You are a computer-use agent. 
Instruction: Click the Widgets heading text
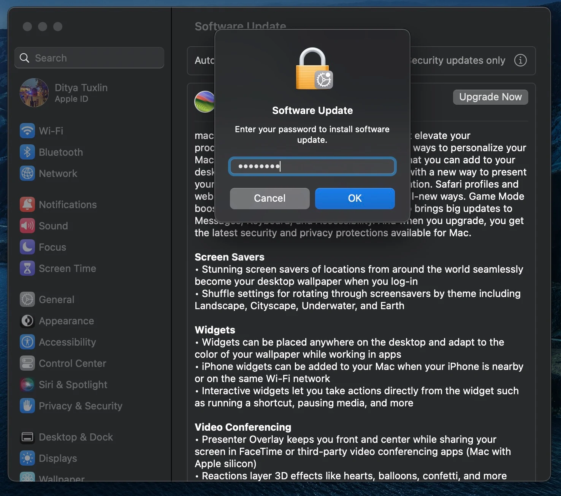[215, 330]
